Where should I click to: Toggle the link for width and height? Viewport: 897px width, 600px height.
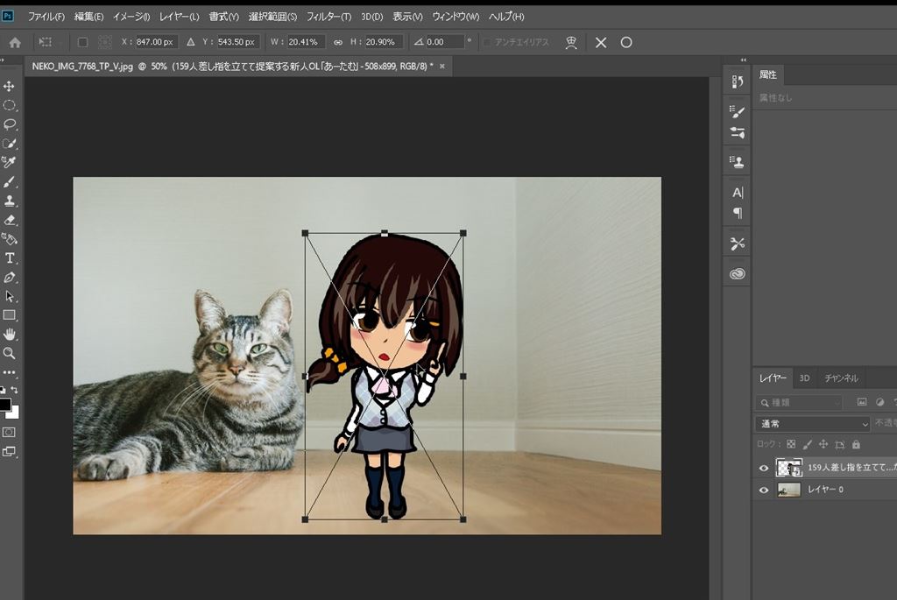pos(338,42)
